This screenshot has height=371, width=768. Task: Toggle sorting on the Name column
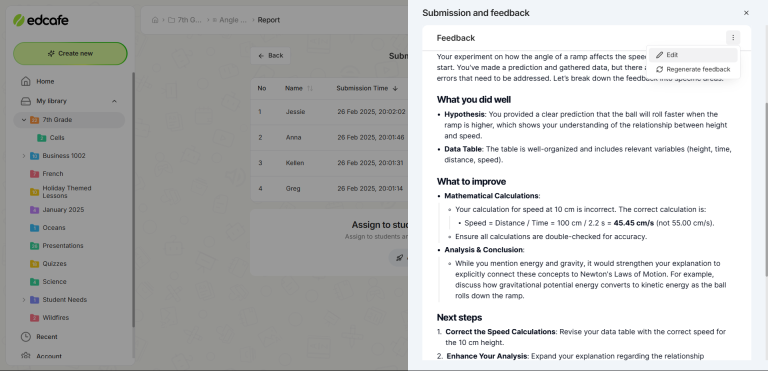(x=309, y=88)
